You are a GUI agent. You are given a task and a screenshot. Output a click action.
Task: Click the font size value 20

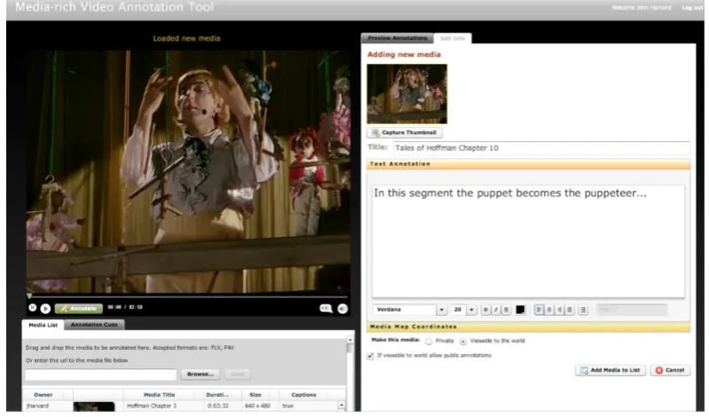click(x=458, y=310)
